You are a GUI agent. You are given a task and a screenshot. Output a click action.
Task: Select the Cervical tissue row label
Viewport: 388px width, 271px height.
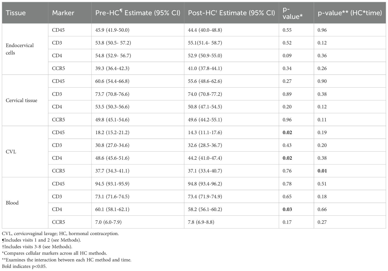pos(22,100)
